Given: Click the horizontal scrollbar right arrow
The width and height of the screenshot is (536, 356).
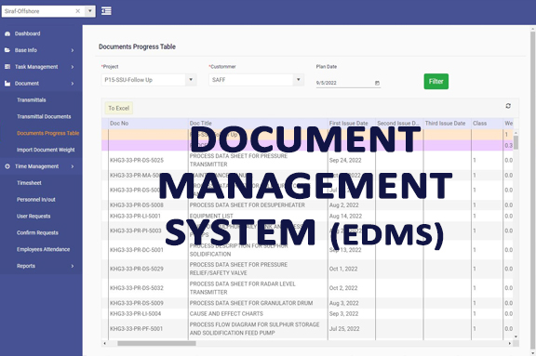Looking at the screenshot, I should pyautogui.click(x=510, y=343).
